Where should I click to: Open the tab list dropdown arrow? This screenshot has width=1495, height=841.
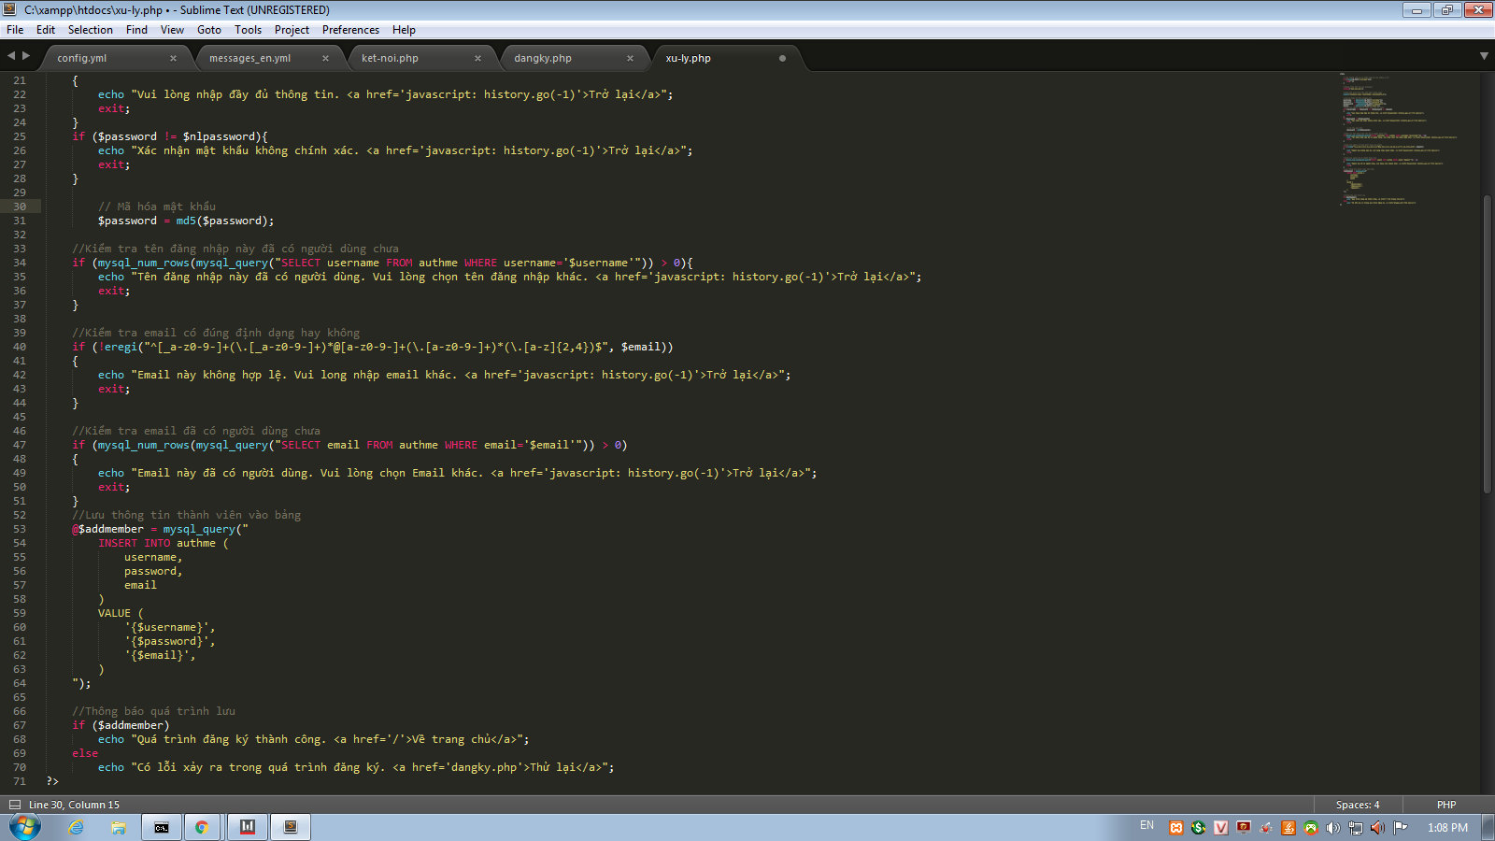point(1484,56)
